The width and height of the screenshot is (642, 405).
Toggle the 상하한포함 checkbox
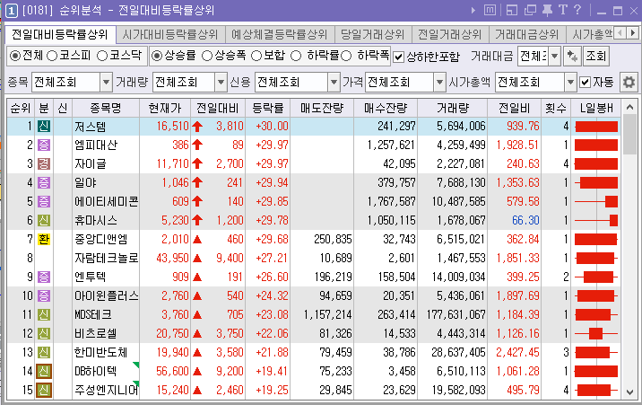[x=399, y=56]
